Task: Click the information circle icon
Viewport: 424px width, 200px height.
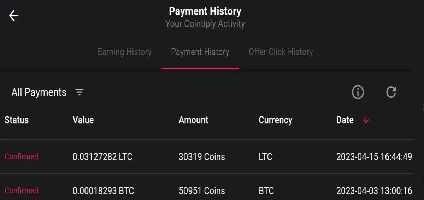Action: (x=358, y=92)
